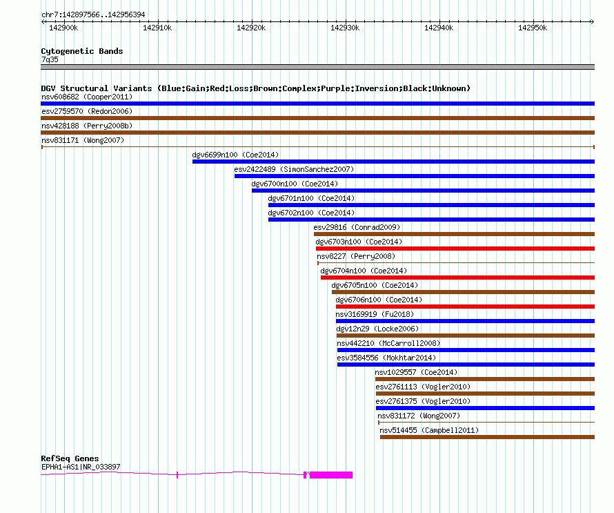The image size is (614, 513).
Task: Click the brown nsv428188 variant bar
Action: click(x=317, y=133)
